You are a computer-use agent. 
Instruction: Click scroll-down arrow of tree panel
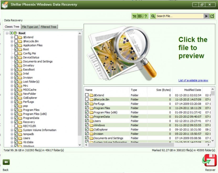80,145
